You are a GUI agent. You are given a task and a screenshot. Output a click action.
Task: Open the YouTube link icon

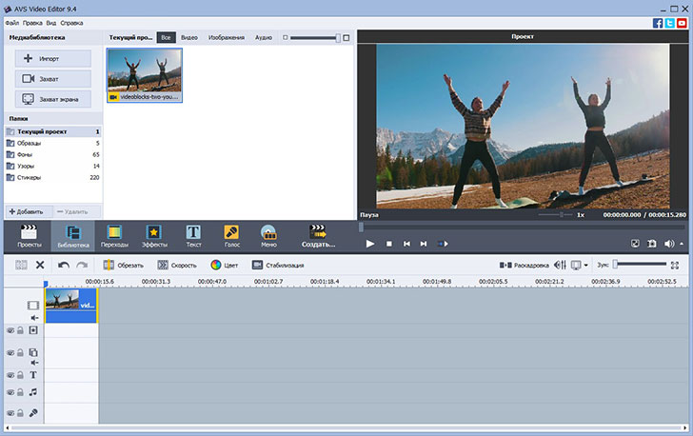[683, 21]
